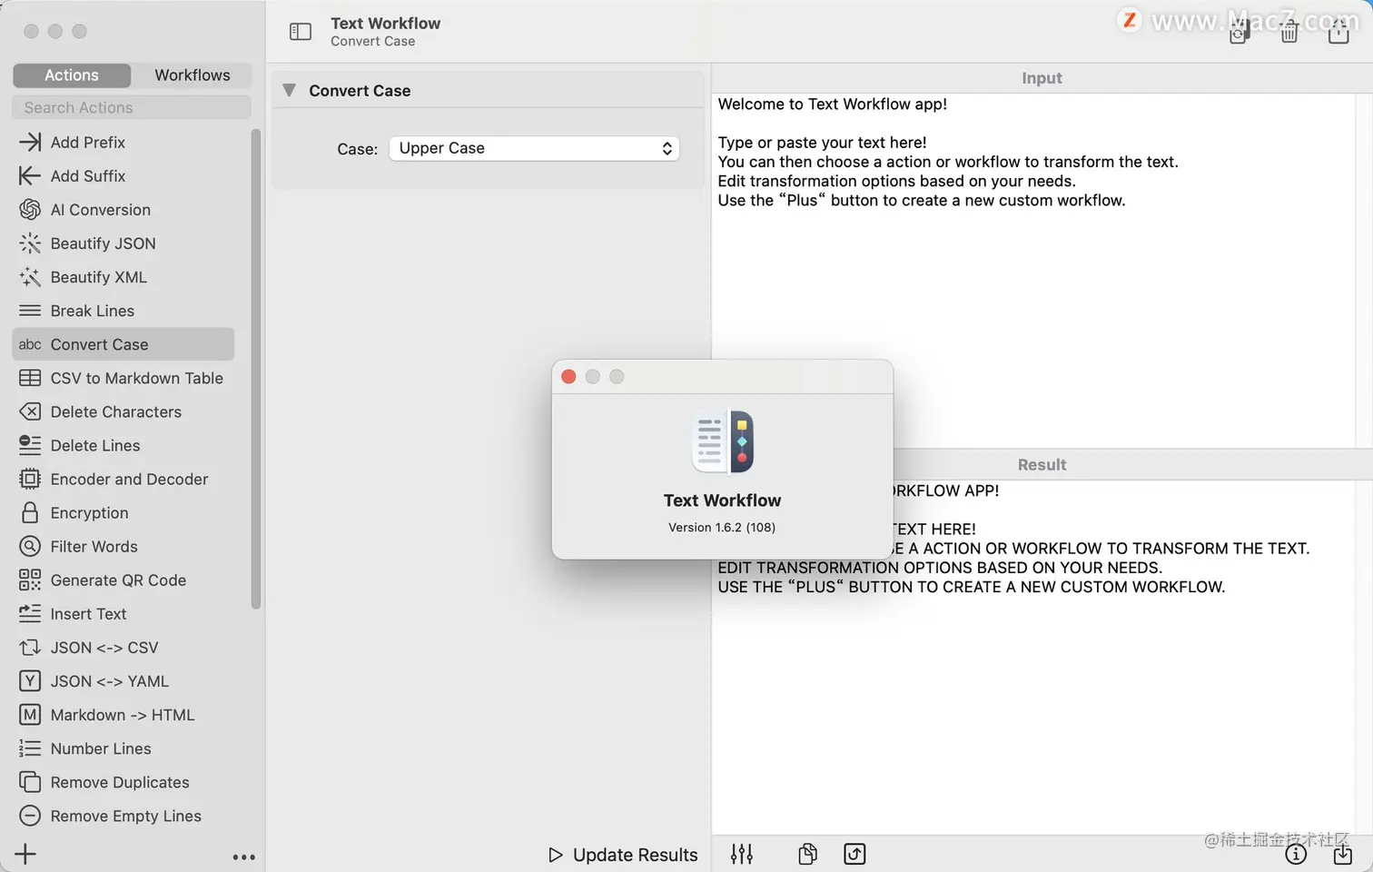Click the Result panel header
Viewport: 1373px width, 872px height.
(x=1042, y=464)
